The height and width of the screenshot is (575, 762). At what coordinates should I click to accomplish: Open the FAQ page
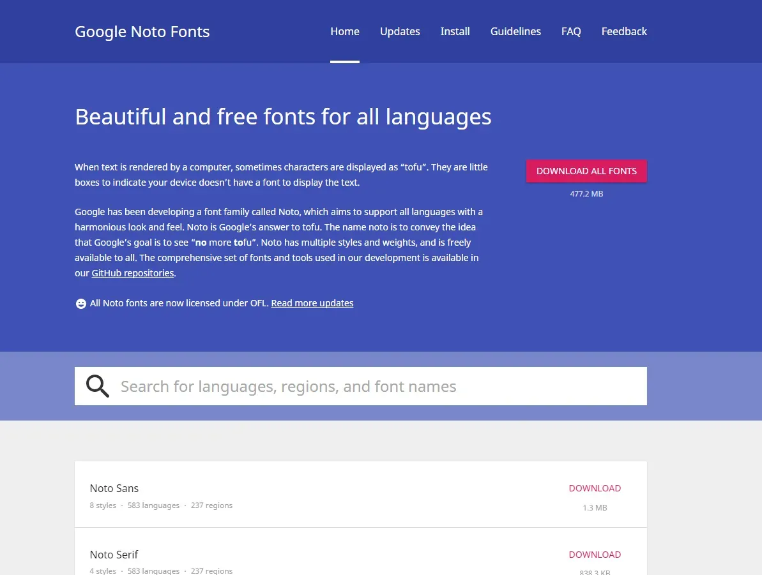[571, 31]
